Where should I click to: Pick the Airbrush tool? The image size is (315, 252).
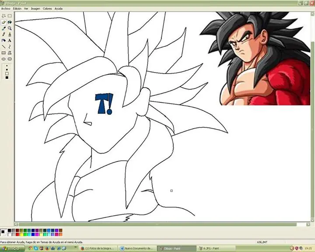(x=3, y=41)
